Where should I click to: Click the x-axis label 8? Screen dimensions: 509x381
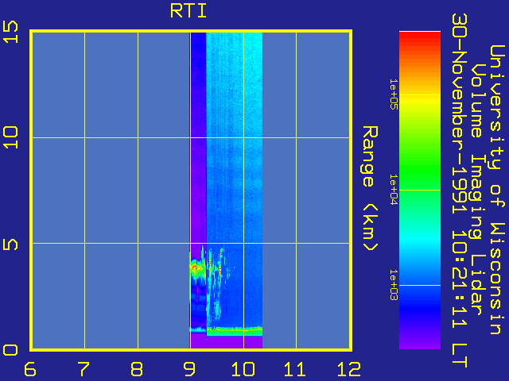[x=137, y=369]
